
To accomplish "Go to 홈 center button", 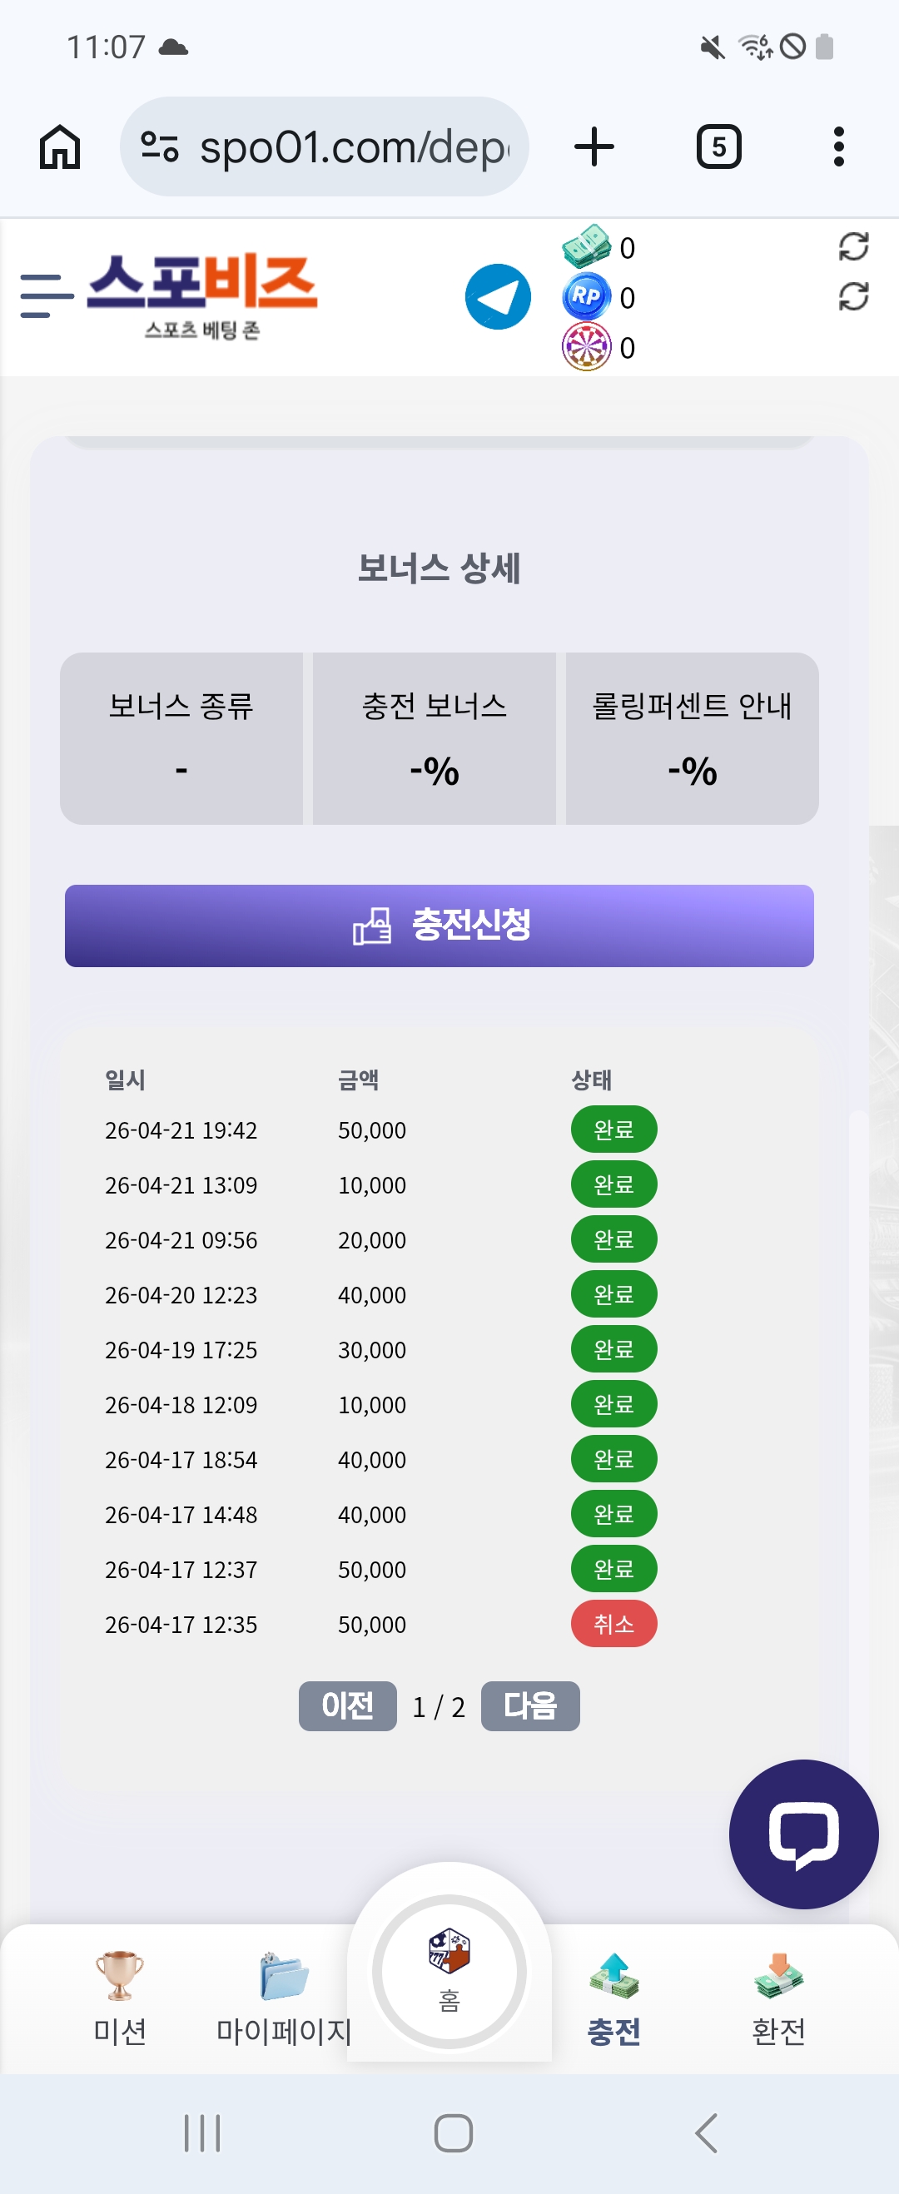I will pyautogui.click(x=449, y=1971).
